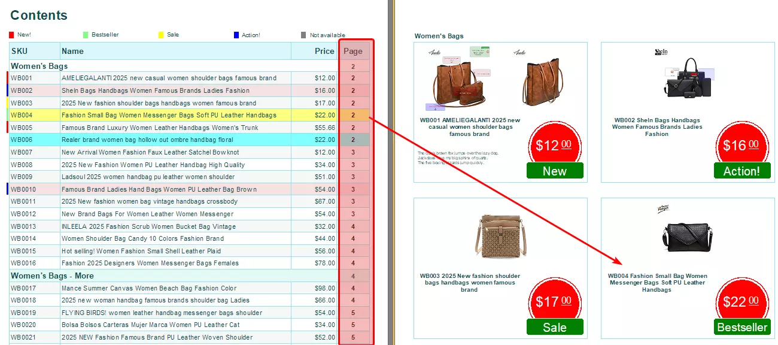The width and height of the screenshot is (778, 345).
Task: Select Realer brand women bag hollow out row
Action: click(x=189, y=140)
